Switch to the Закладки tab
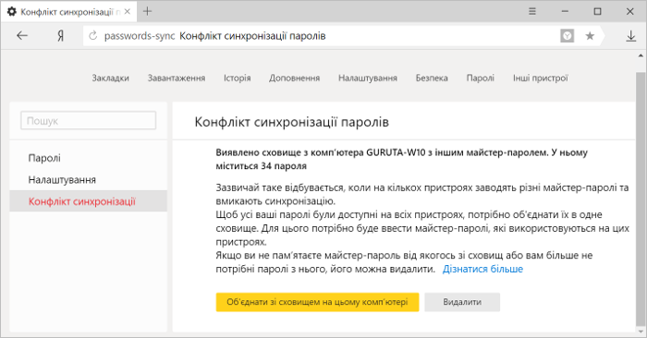Viewport: 647px width, 338px height. (x=111, y=78)
